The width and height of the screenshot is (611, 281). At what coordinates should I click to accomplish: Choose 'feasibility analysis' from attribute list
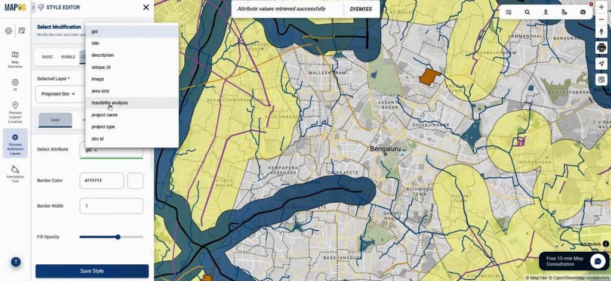point(110,103)
